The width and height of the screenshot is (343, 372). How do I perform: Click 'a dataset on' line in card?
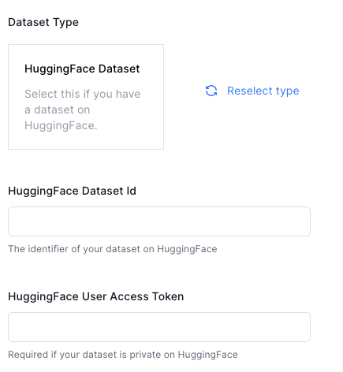click(58, 110)
